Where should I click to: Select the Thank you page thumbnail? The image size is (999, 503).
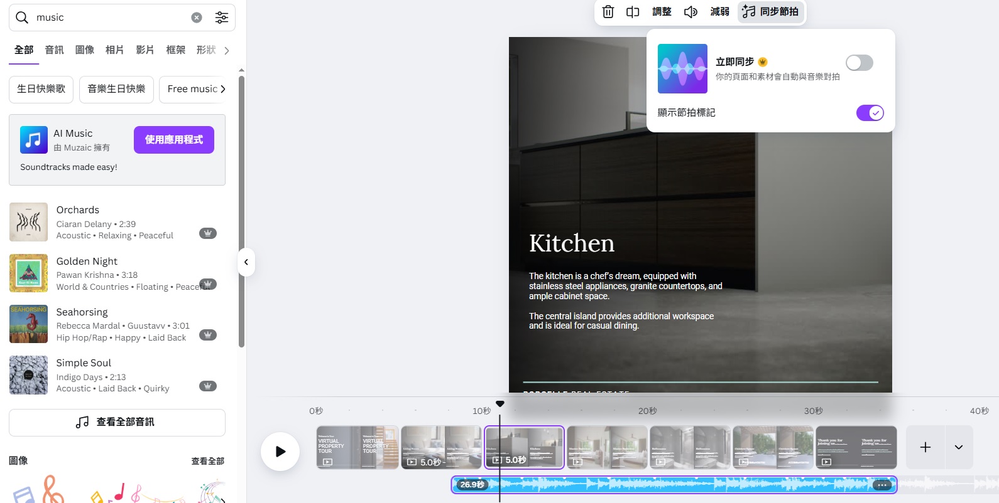tap(856, 447)
